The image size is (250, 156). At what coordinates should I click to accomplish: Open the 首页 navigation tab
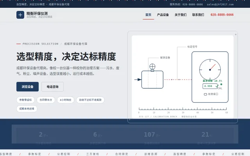pos(148,15)
